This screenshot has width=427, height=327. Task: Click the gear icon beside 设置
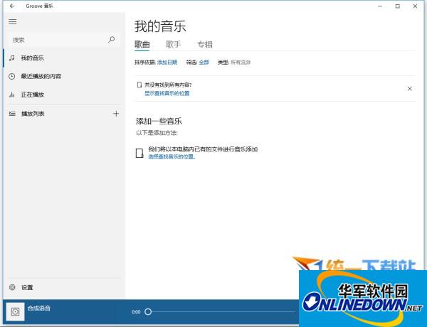tap(12, 287)
